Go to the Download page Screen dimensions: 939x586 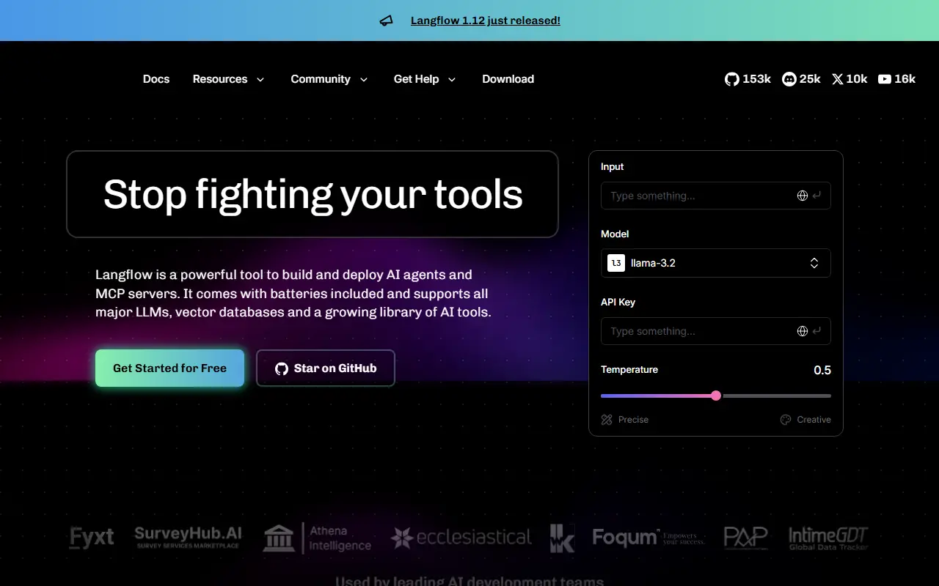tap(508, 79)
